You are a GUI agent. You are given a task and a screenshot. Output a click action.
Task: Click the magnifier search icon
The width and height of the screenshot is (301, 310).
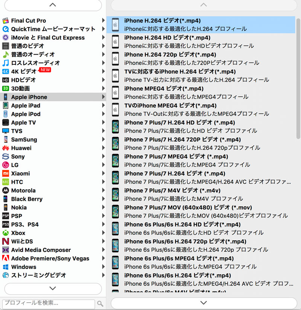[100, 304]
